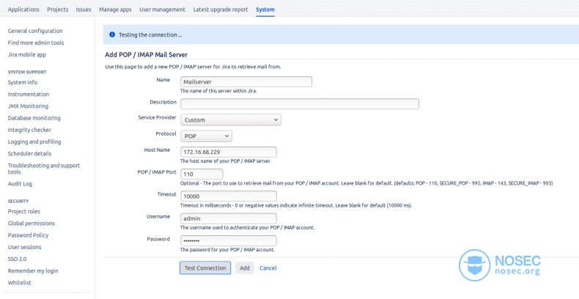Focus the Host Name field

[x=229, y=152]
